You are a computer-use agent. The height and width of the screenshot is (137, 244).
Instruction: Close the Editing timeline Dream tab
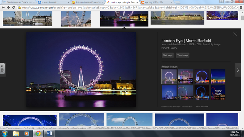point(103,2)
